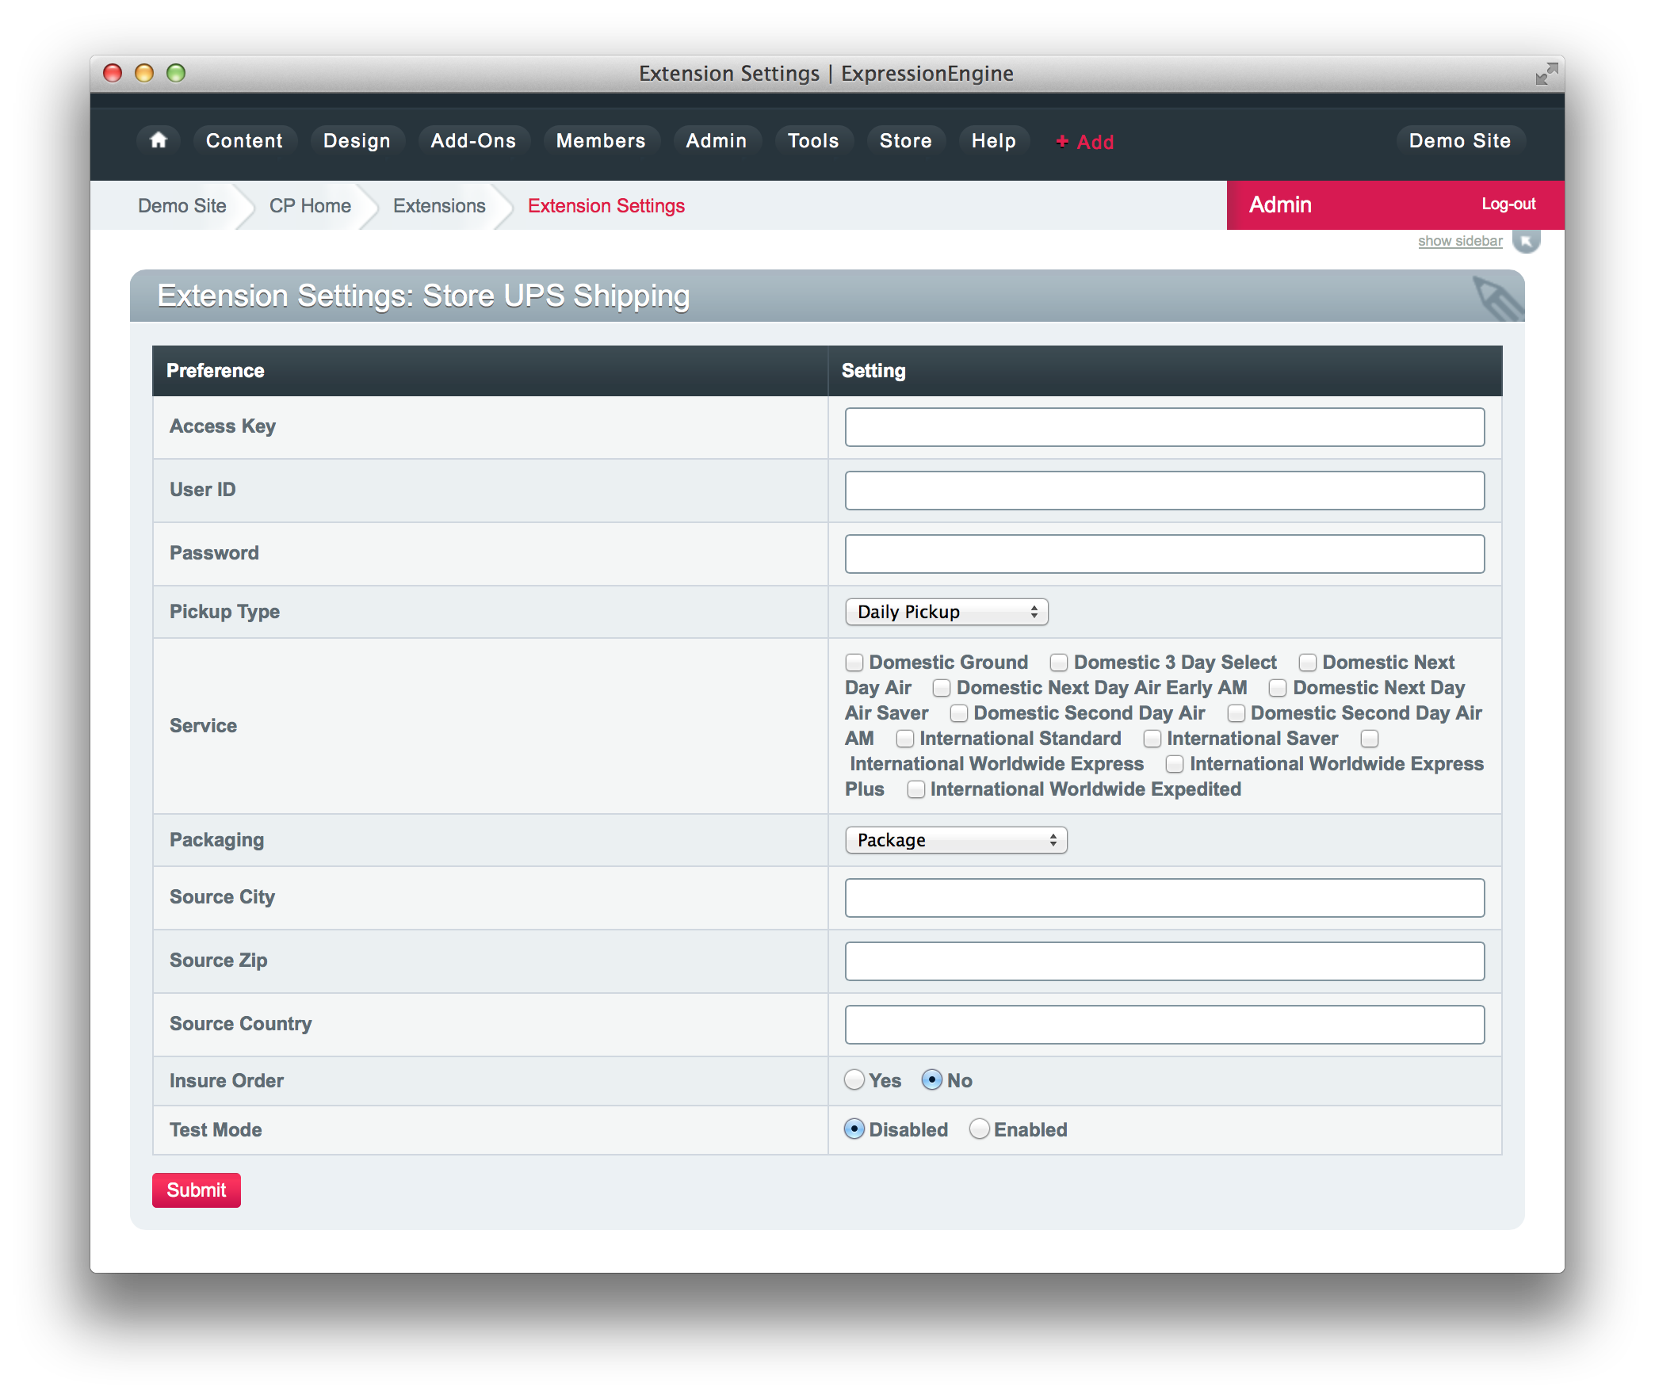1655x1398 pixels.
Task: Click the Extension Settings breadcrumb
Action: click(606, 206)
